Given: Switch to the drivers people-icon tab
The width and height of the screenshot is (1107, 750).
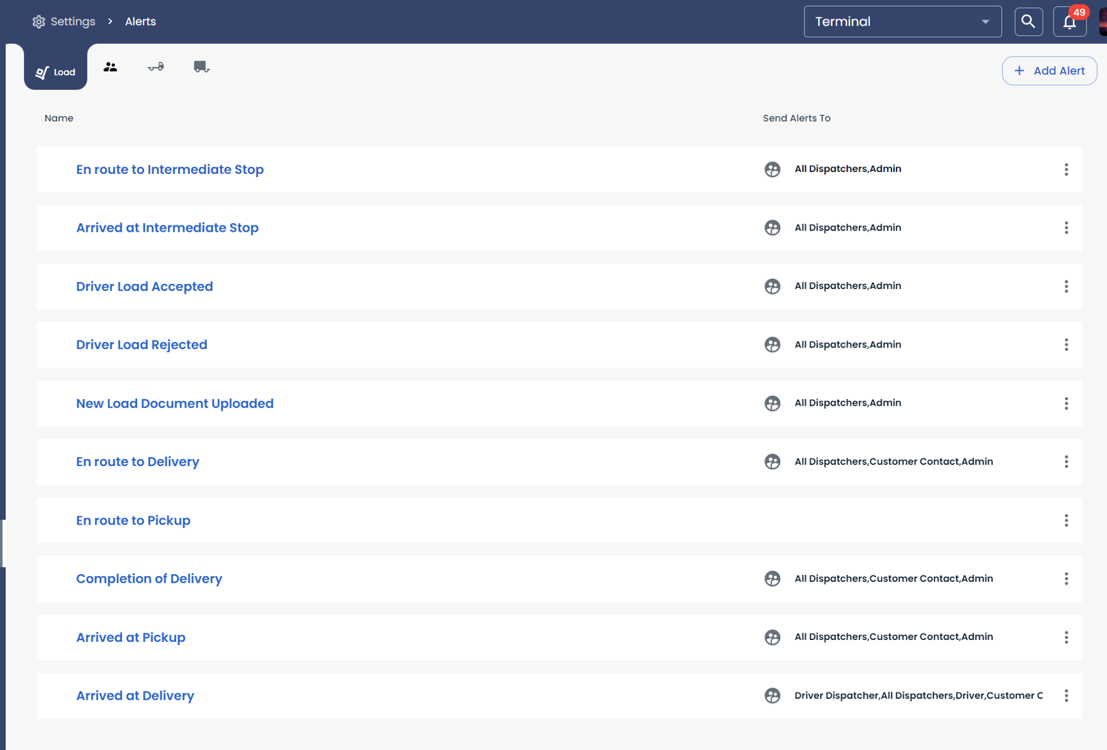Looking at the screenshot, I should (110, 67).
